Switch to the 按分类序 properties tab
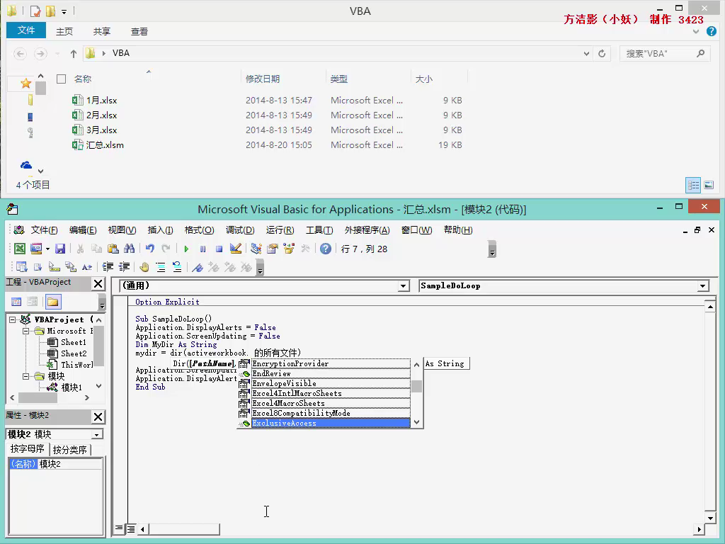 (x=70, y=450)
